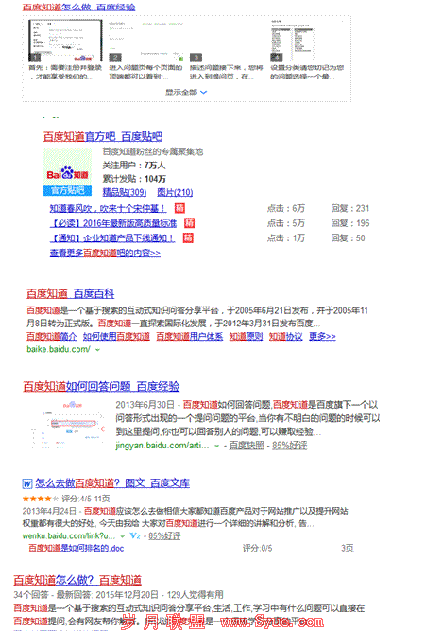Open 85%好评 link on jingyan result
Image resolution: width=443 pixels, height=631 pixels.
click(x=290, y=446)
